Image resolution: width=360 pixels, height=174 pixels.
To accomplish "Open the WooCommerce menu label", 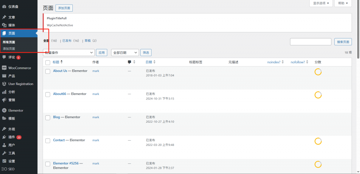I will pyautogui.click(x=20, y=68).
